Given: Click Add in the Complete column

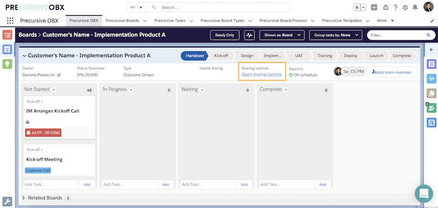Looking at the screenshot, I should pos(322,185).
